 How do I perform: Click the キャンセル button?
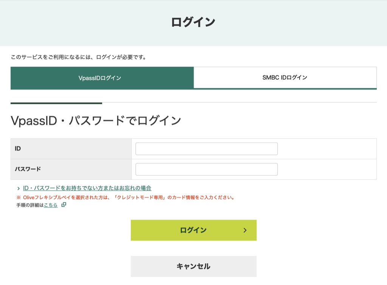193,266
